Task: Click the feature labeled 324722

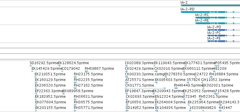Action: [201, 74]
